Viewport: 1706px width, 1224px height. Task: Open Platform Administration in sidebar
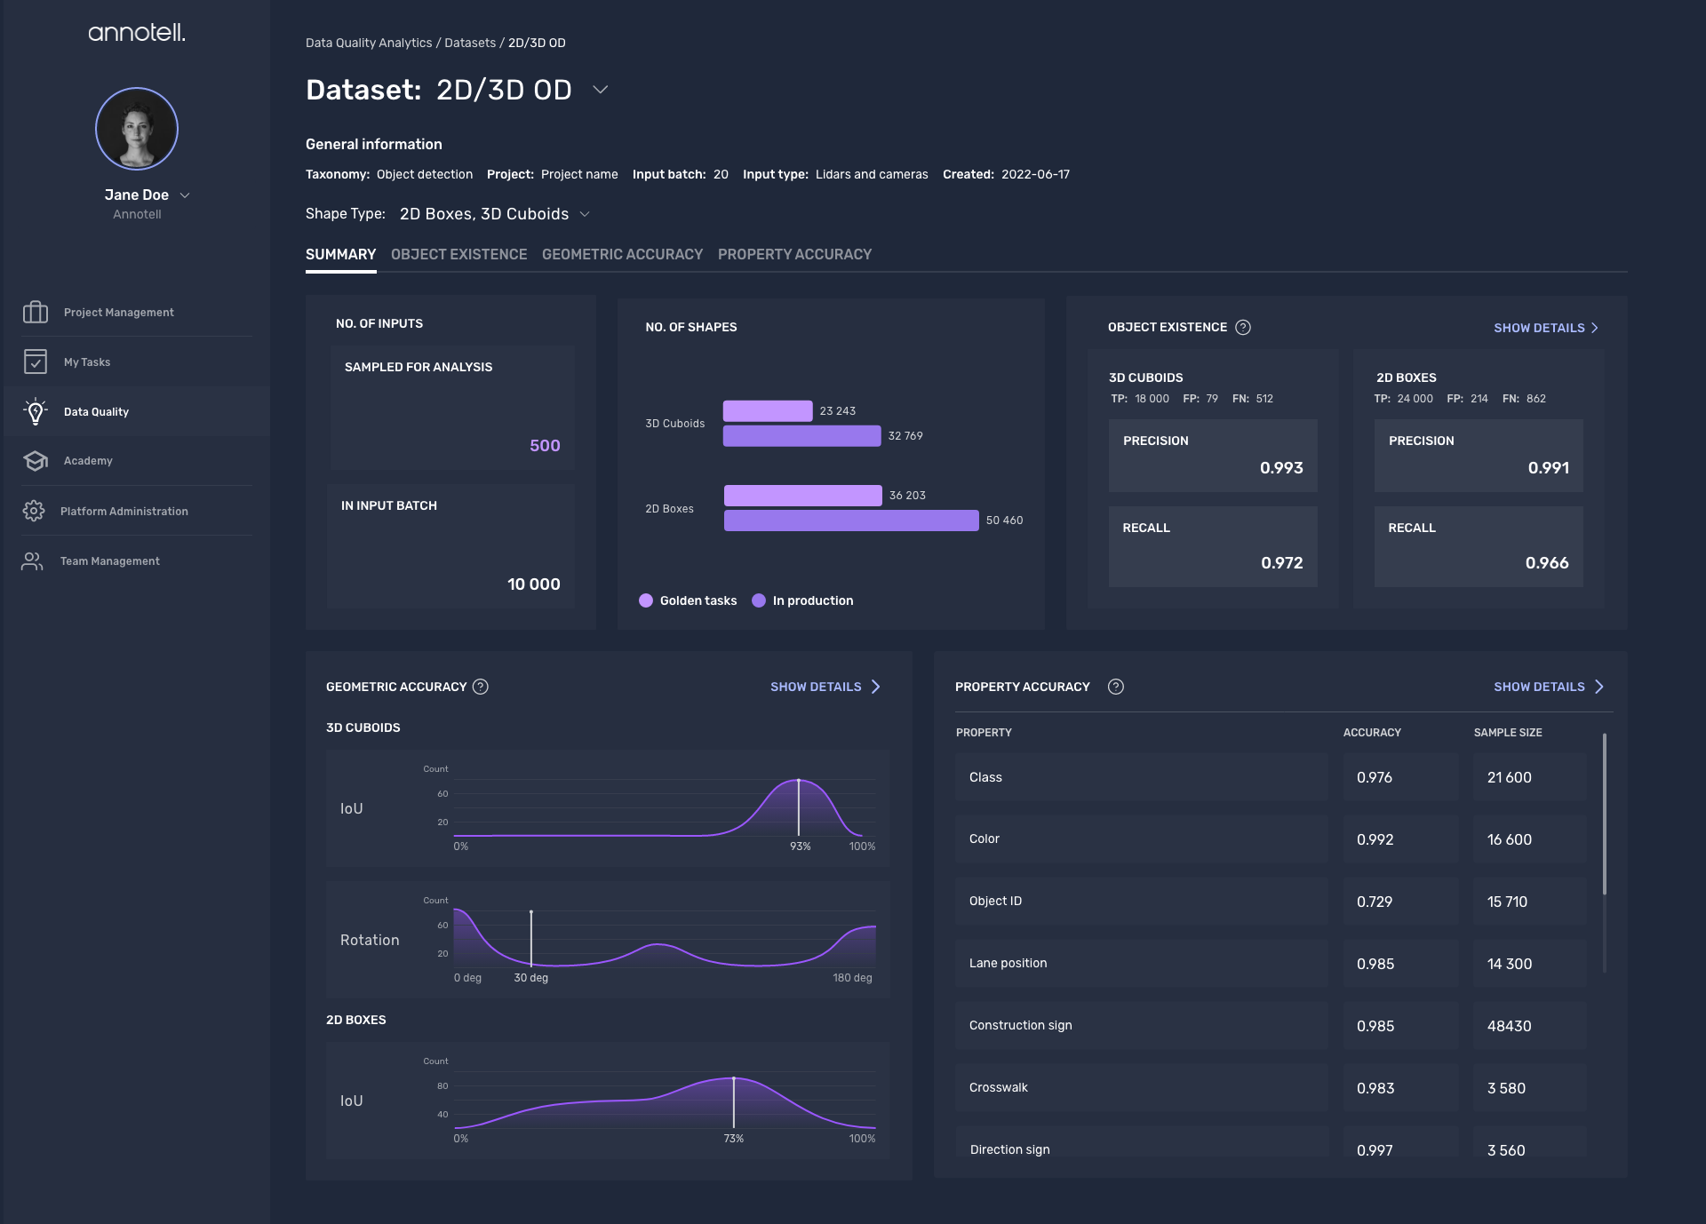[x=137, y=511]
